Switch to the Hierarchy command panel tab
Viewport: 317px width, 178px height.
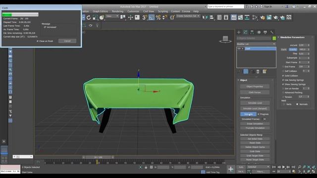[x=252, y=32]
